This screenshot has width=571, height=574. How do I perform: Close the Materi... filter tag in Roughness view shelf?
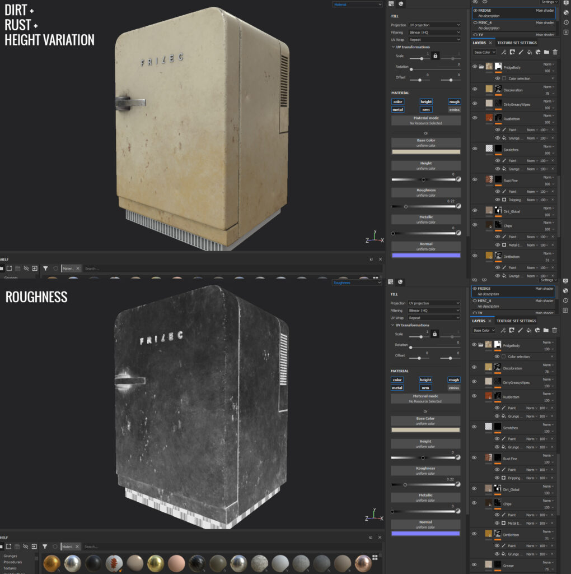pyautogui.click(x=77, y=547)
